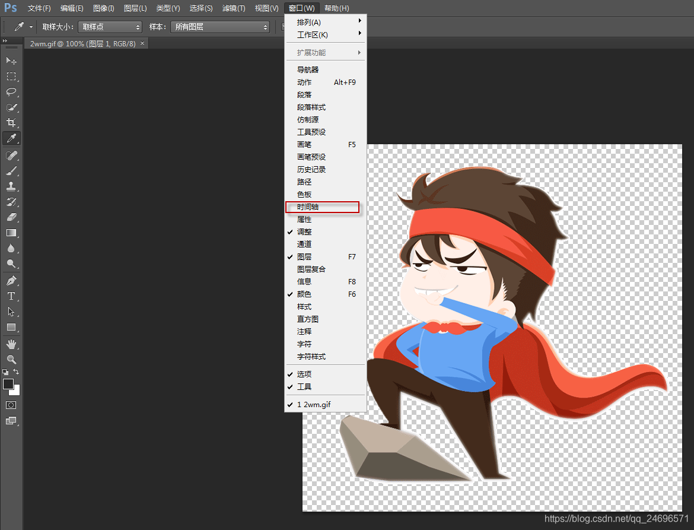Select the Brush tool
The width and height of the screenshot is (694, 530).
click(x=11, y=171)
